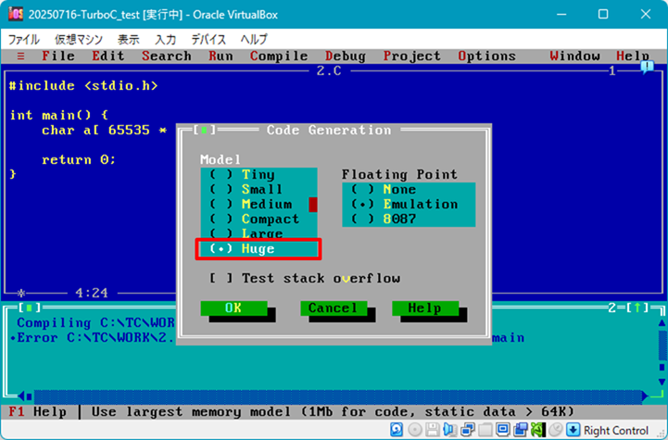Close the message window with its close box

30,308
